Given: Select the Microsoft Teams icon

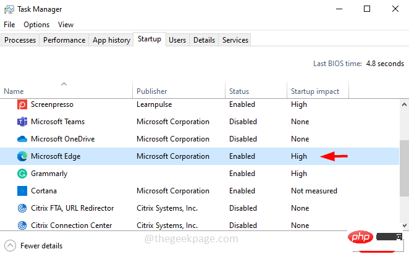Looking at the screenshot, I should pos(22,122).
